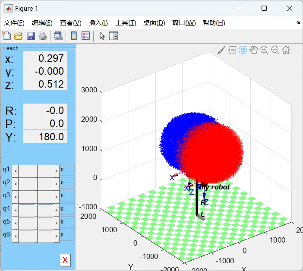
Task: Click the z position value 0.512
Action: click(45, 84)
